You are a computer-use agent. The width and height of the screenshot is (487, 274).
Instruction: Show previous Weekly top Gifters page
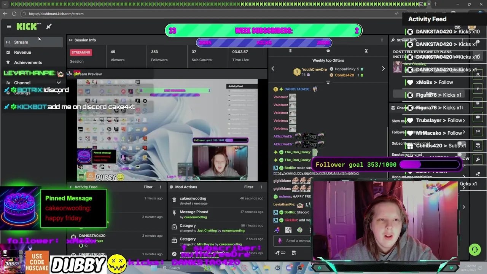tap(273, 69)
